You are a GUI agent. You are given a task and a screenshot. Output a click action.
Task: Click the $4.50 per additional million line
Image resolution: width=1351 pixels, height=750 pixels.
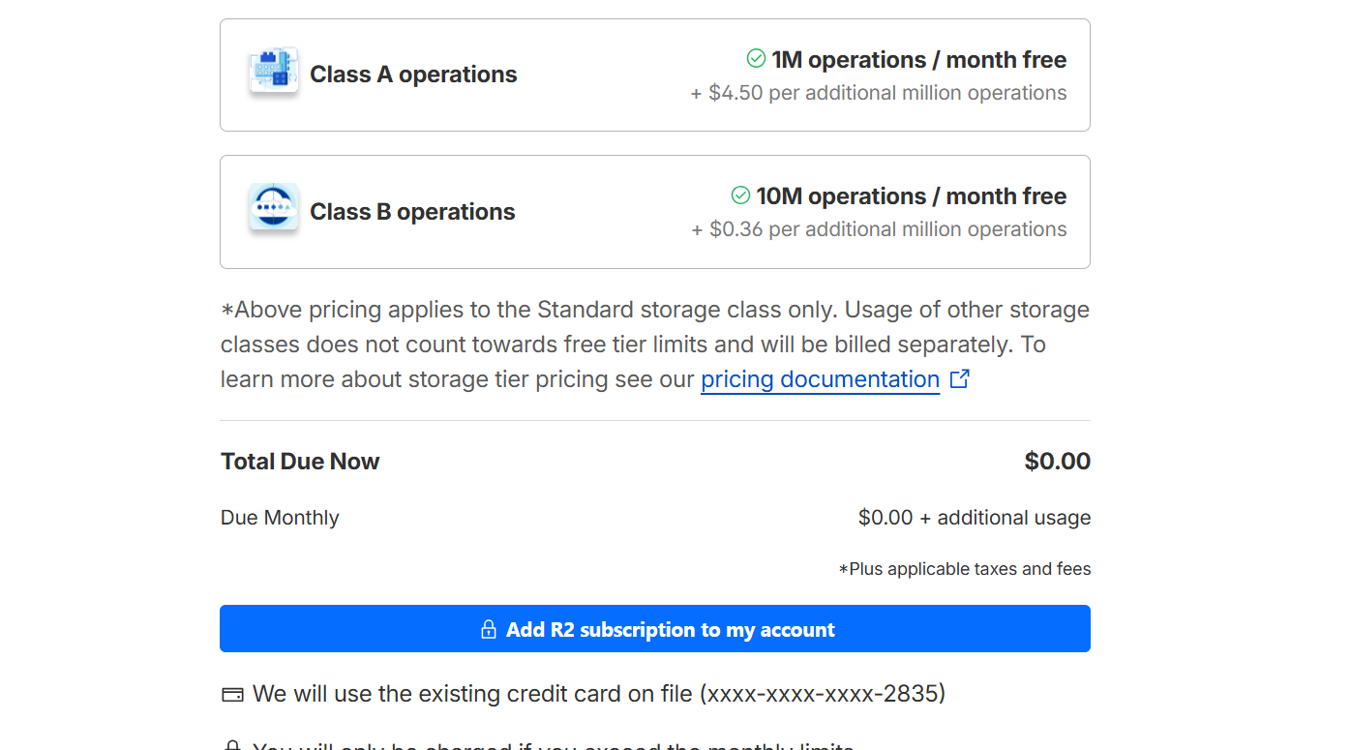(878, 93)
